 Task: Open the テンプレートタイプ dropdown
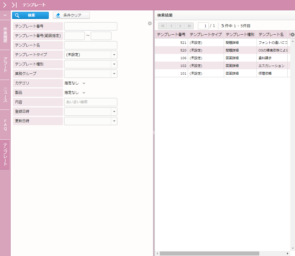(x=114, y=55)
